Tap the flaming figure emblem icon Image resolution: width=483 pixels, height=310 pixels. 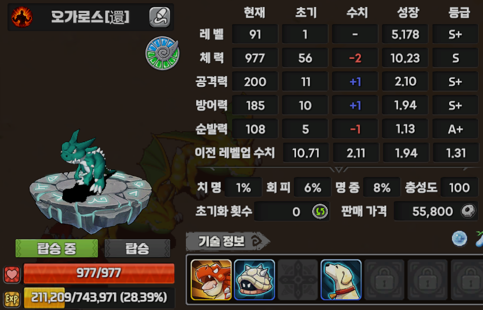tap(21, 17)
